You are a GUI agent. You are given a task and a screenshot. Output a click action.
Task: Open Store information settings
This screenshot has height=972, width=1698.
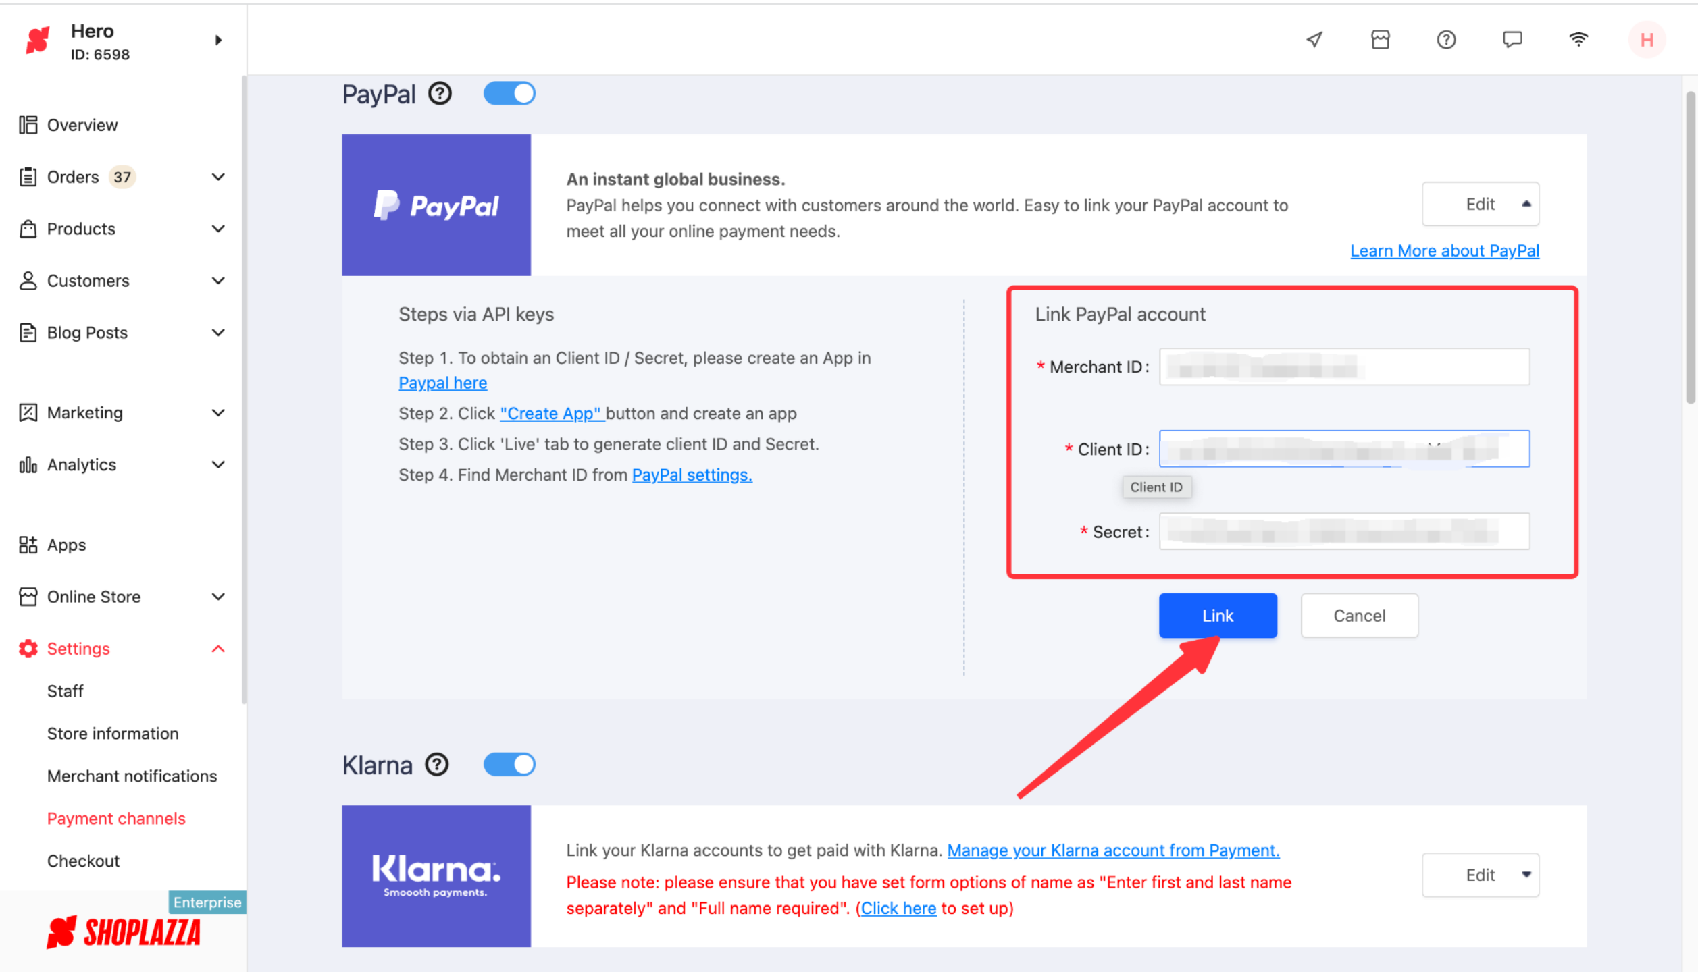[113, 734]
